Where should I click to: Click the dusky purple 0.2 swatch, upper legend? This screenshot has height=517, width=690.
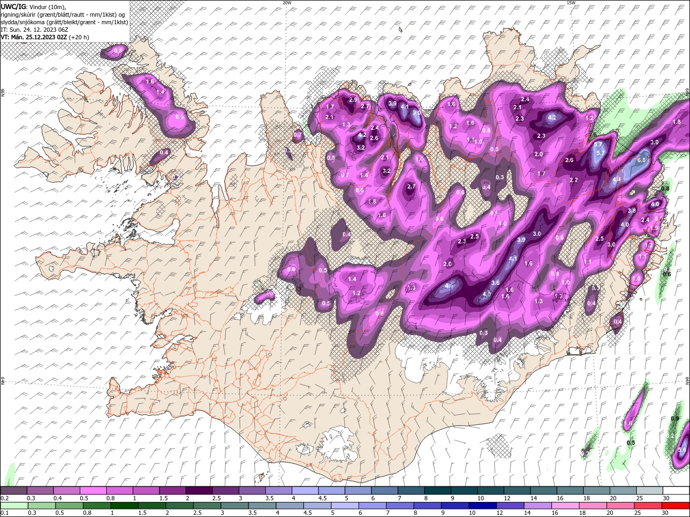[14, 491]
